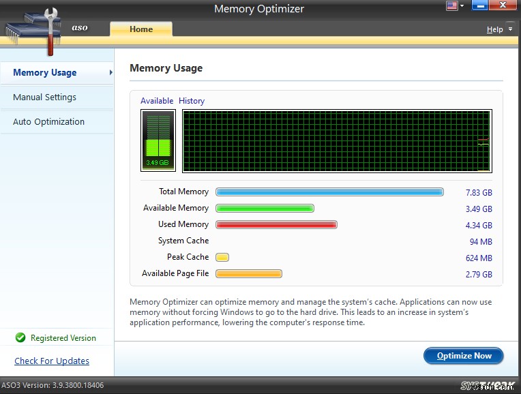Switch to the Home tab
Screen dimensions: 521x394
[141, 29]
